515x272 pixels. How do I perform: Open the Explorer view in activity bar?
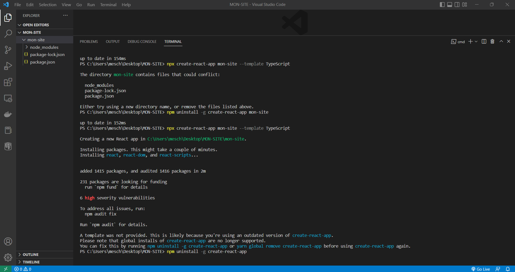pos(8,18)
